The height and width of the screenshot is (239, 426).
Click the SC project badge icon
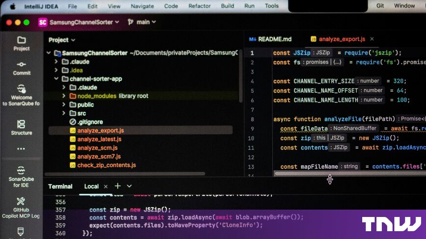coord(43,22)
